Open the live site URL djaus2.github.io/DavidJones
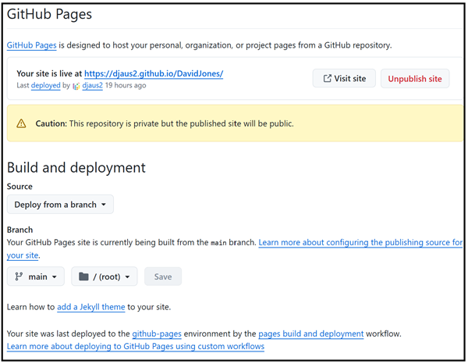Viewport: 468px width, 364px height. 154,73
